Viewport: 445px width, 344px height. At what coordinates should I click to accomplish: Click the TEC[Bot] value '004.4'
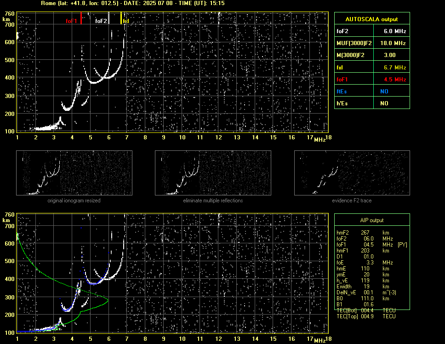coord(367,310)
